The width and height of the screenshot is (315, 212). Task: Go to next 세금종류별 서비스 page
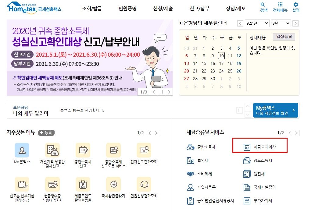296,133
